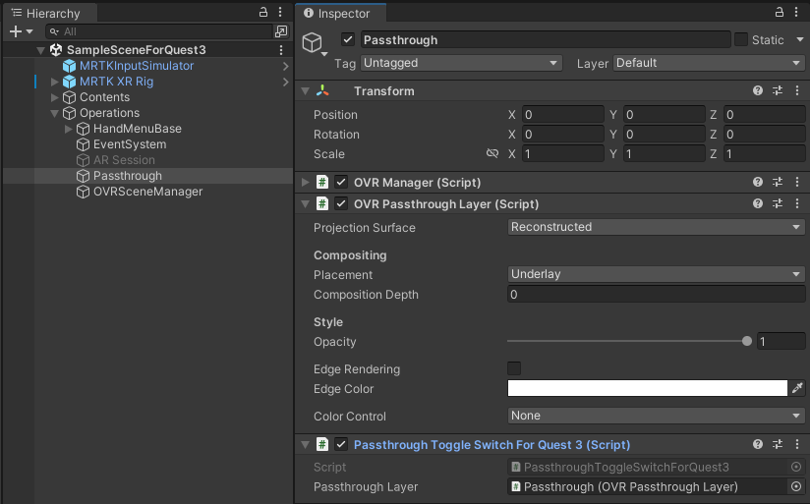Click the Inspector panel lock icon
This screenshot has height=504, width=810.
click(x=780, y=12)
